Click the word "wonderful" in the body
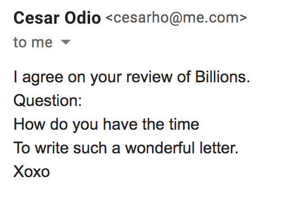 click(160, 148)
